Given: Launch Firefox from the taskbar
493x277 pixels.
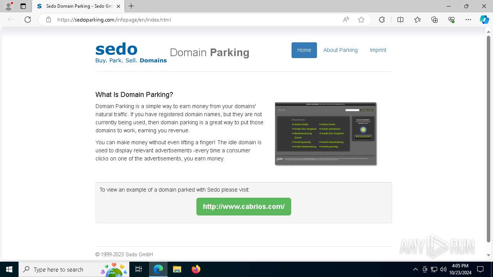Looking at the screenshot, I should 196,269.
